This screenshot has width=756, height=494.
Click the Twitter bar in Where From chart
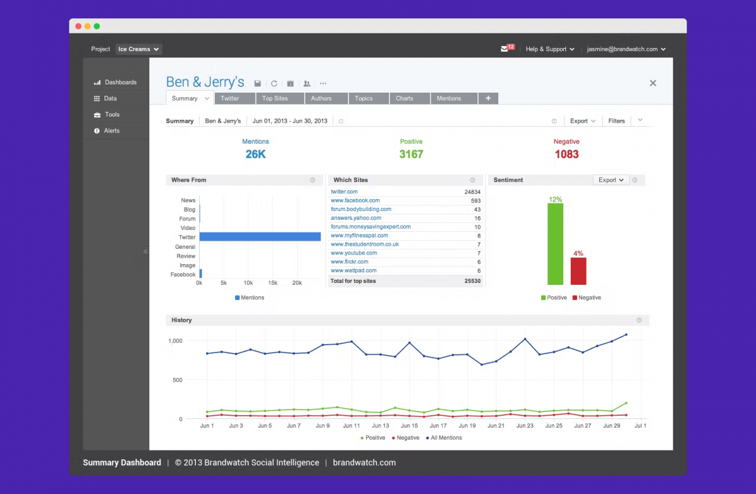(260, 237)
